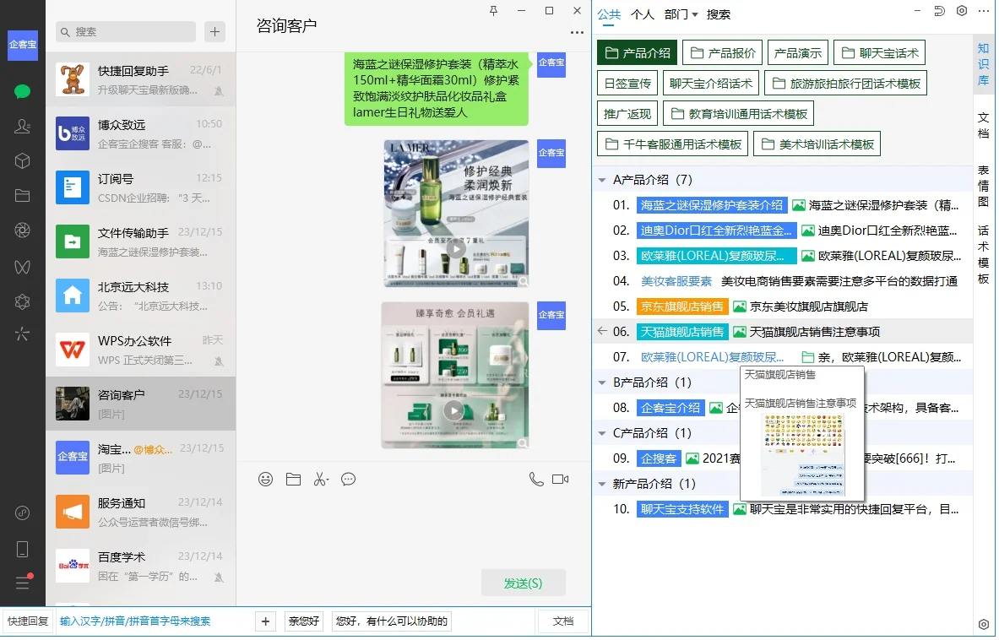Click the send file folder icon
The image size is (999, 640).
click(294, 480)
